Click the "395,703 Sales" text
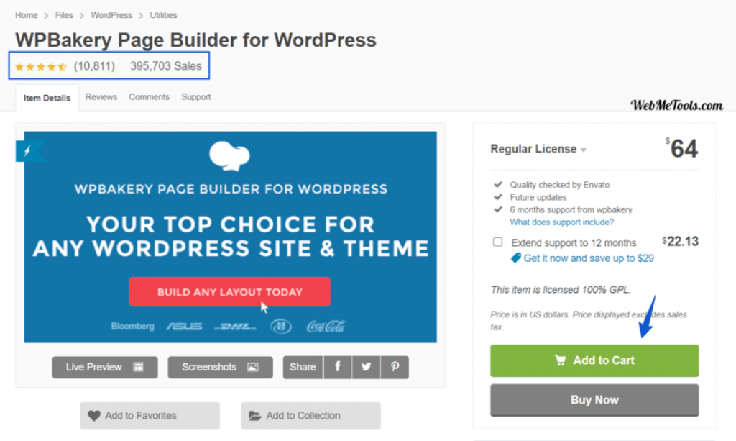 tap(166, 66)
